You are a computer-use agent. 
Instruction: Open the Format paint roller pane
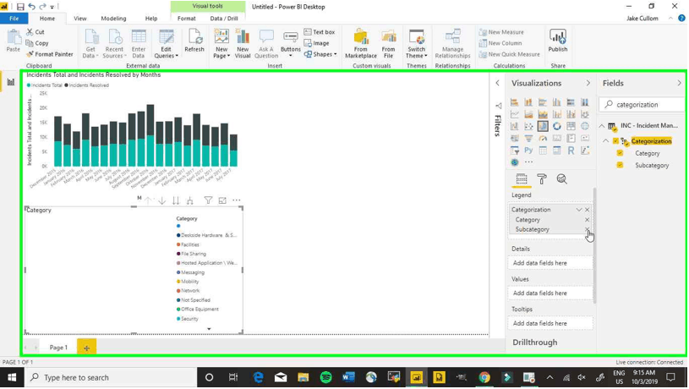pyautogui.click(x=541, y=179)
